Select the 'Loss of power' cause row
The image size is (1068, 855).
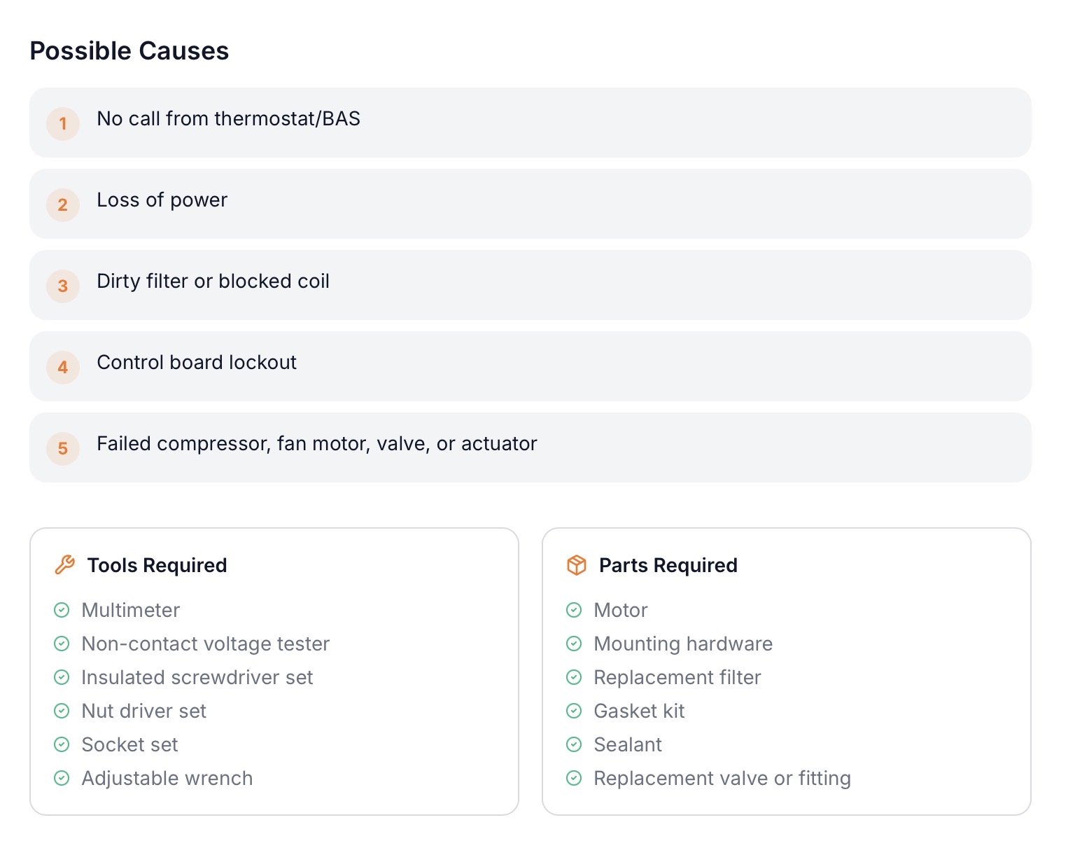[x=162, y=200]
